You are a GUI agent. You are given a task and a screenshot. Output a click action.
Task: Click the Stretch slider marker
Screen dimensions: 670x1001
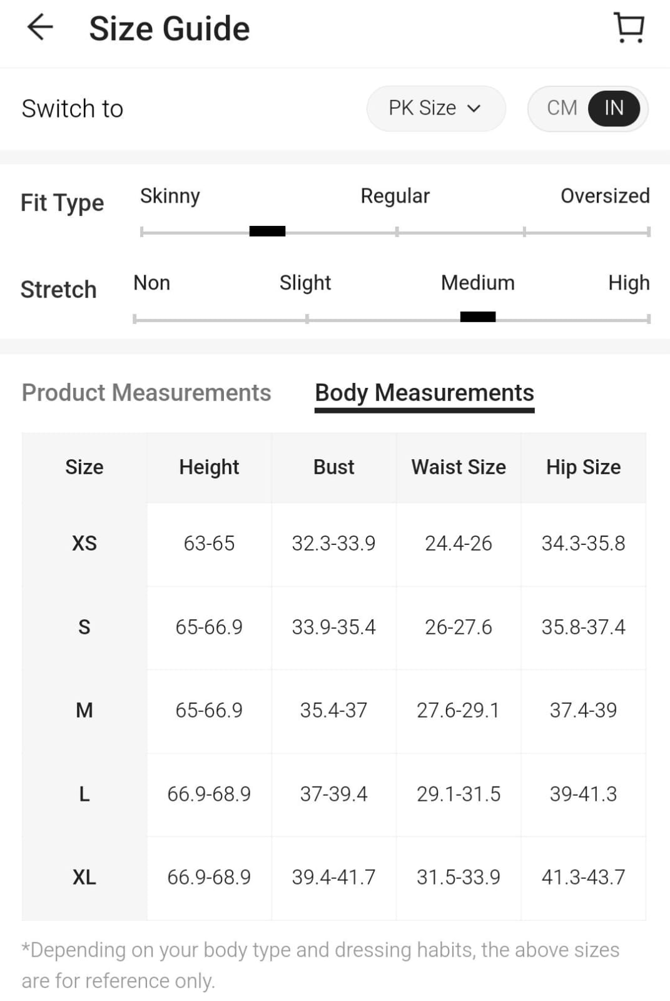point(478,317)
